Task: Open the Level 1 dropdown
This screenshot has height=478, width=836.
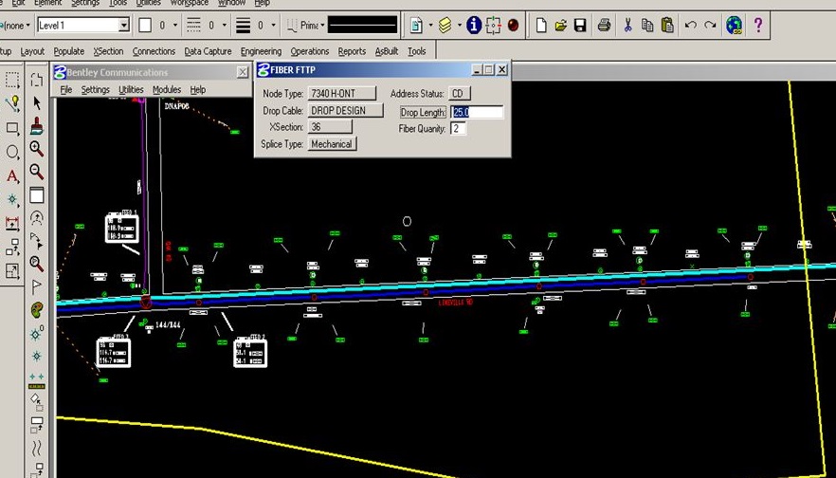Action: tap(123, 25)
